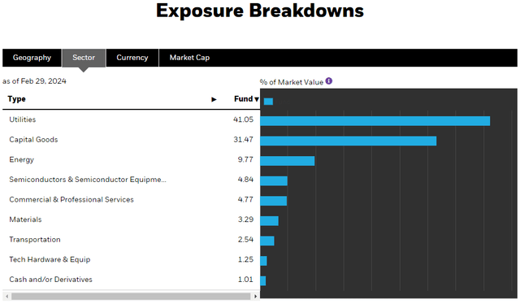Click the Materials bar in the chart
The height and width of the screenshot is (304, 520).
[269, 221]
